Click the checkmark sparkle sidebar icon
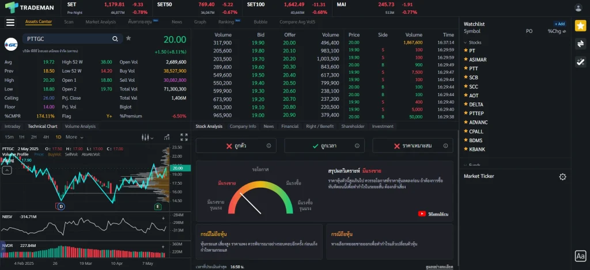 tap(580, 62)
